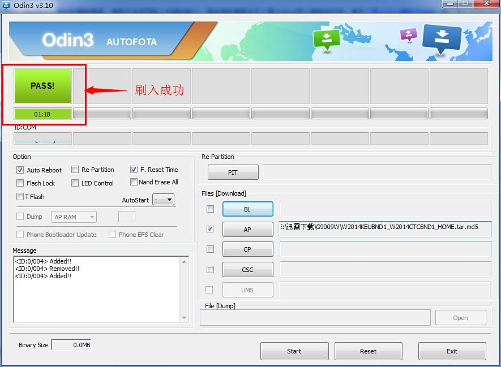The image size is (501, 367).
Task: Open the AP RAM dropdown menu
Action: 73,217
